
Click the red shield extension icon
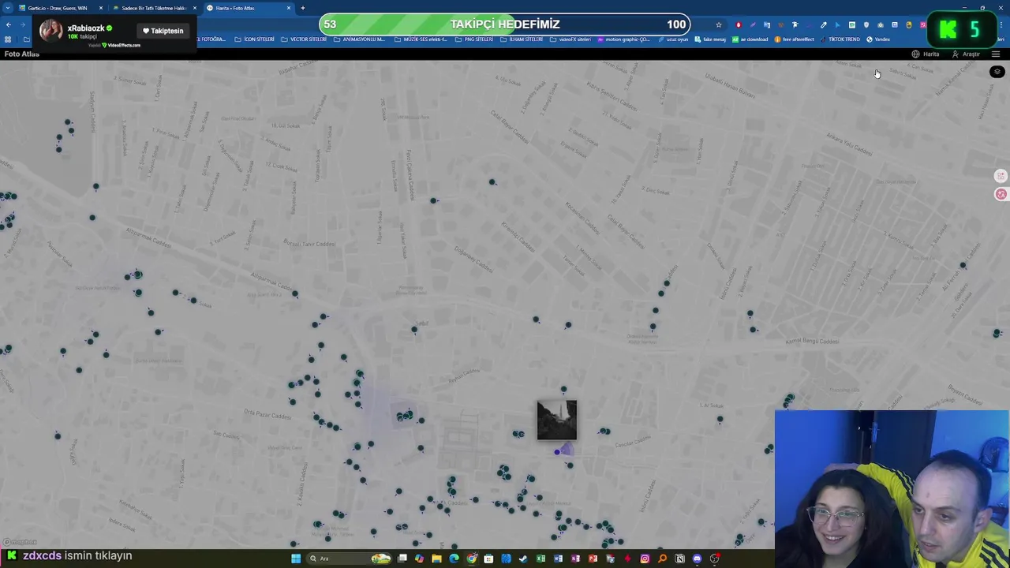(x=739, y=24)
